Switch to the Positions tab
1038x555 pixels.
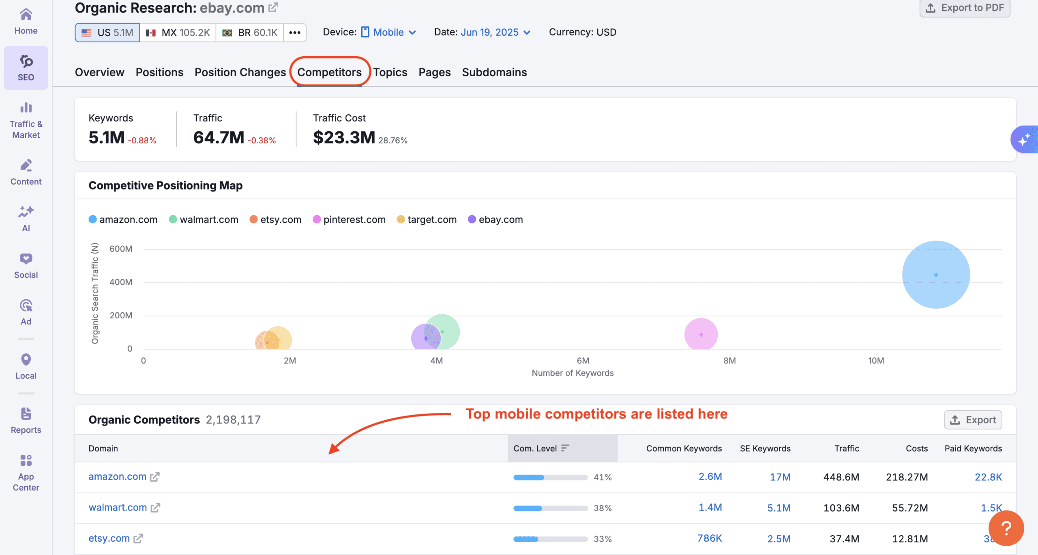(x=159, y=72)
